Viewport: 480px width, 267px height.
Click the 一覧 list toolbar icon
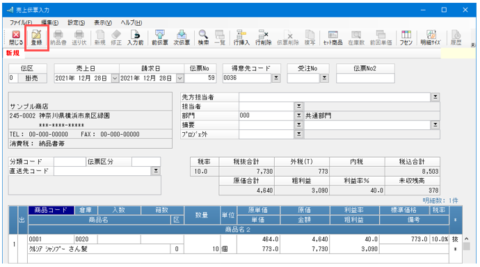click(220, 38)
